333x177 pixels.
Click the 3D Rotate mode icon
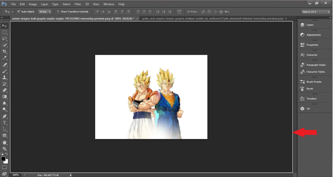pos(203,12)
